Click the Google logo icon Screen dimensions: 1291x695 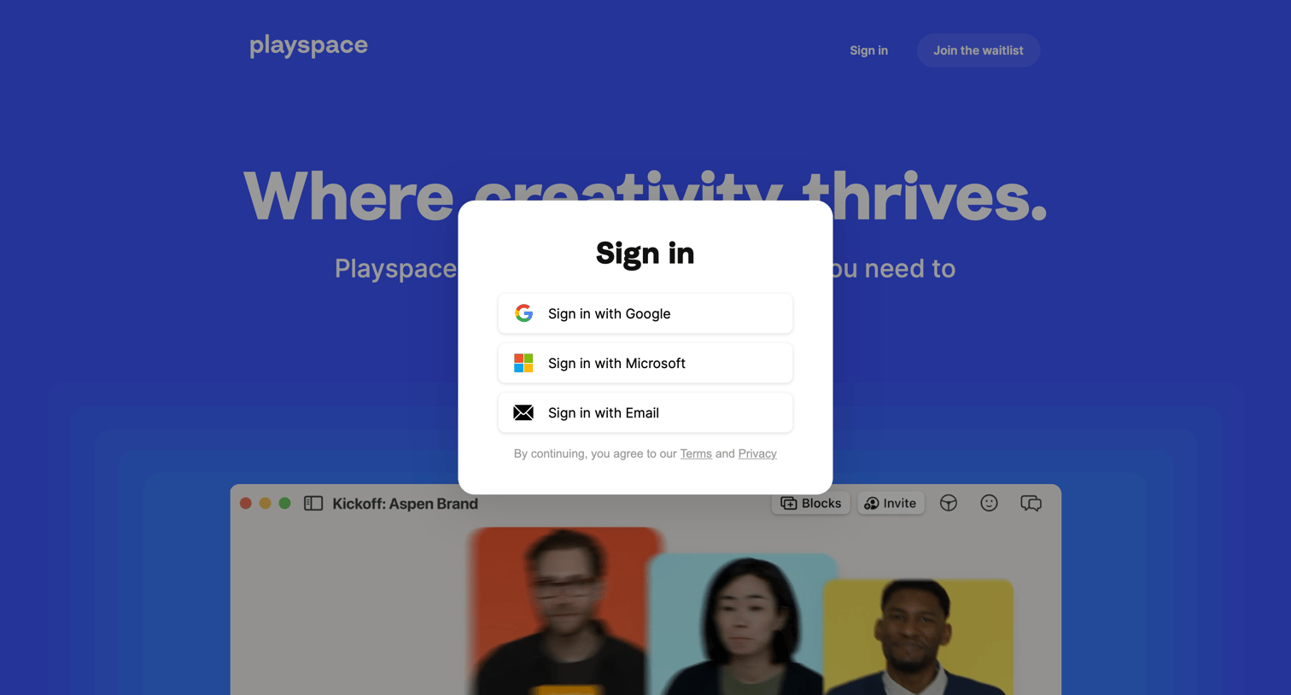tap(523, 313)
